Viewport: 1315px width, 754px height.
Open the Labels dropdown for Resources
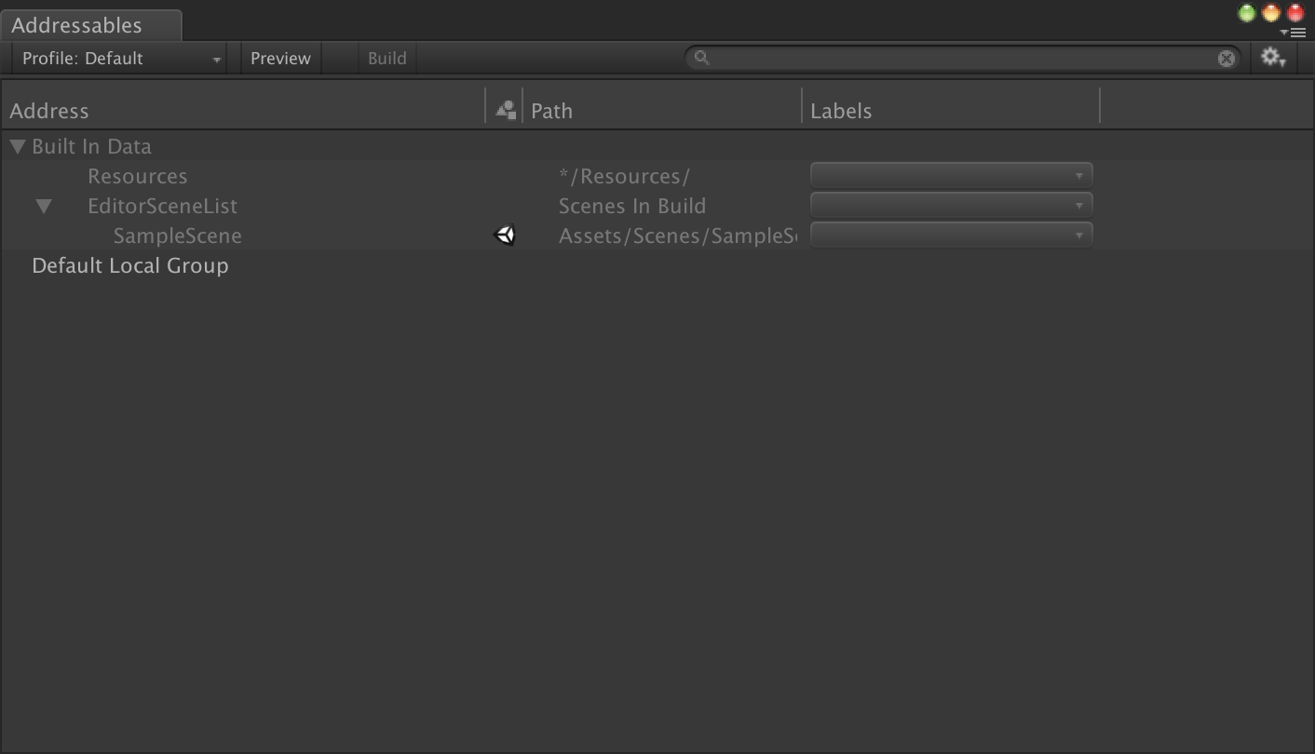950,174
